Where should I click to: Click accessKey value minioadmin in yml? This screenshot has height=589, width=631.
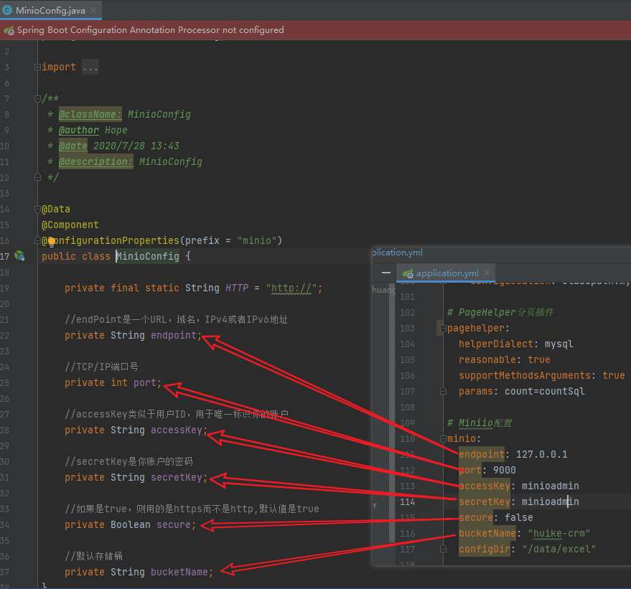tap(550, 486)
